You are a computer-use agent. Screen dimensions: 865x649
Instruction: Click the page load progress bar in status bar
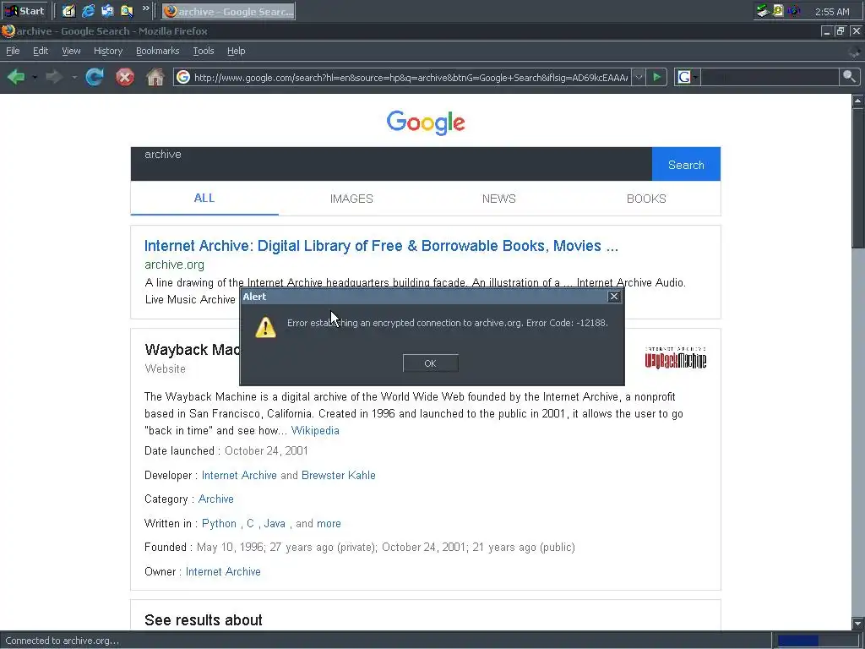(x=818, y=641)
